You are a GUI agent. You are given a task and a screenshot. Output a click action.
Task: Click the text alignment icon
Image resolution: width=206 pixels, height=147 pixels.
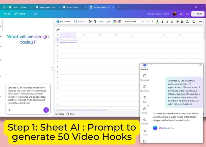click(172, 22)
